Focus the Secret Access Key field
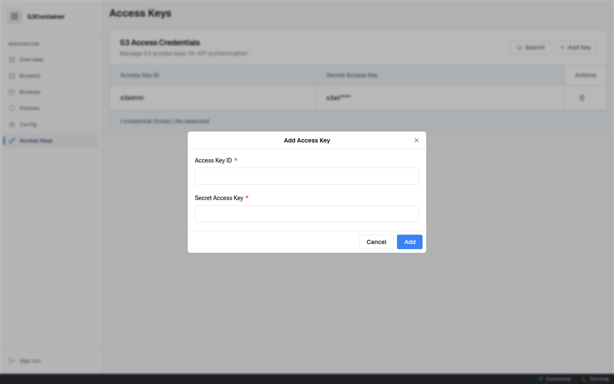The width and height of the screenshot is (614, 384). 307,213
